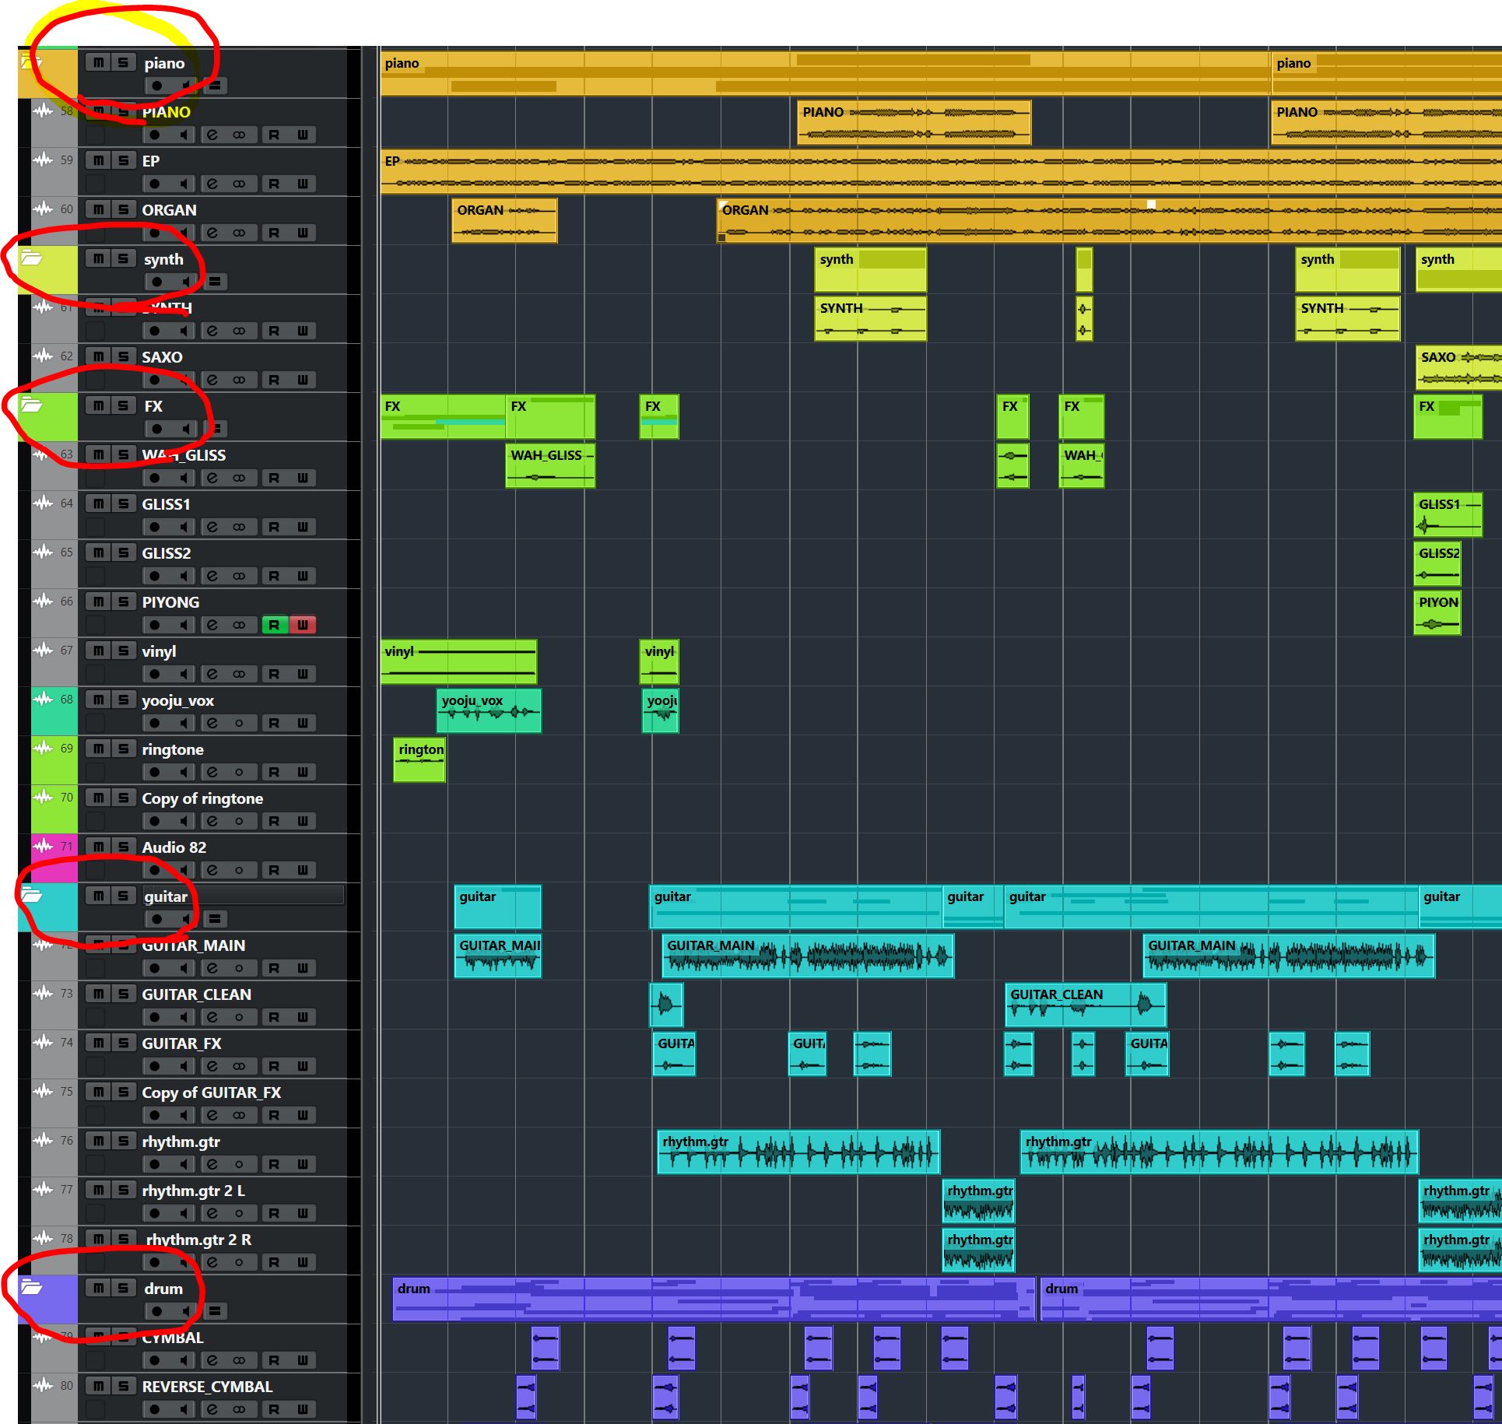This screenshot has width=1502, height=1424.
Task: Click stereo channel config icon on vinyl track
Action: [239, 674]
